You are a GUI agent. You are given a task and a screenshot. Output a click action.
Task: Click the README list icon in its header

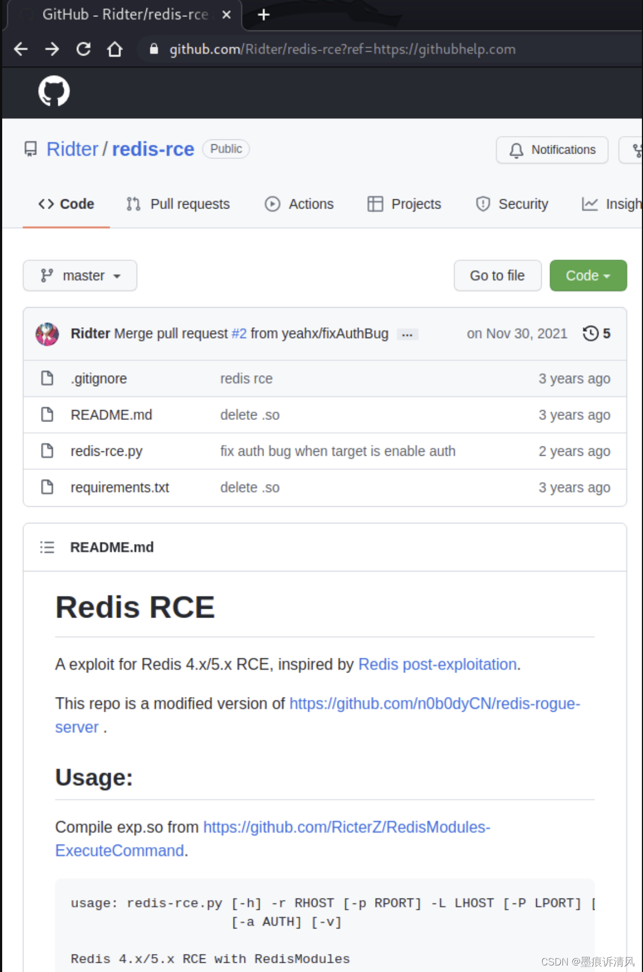click(47, 547)
